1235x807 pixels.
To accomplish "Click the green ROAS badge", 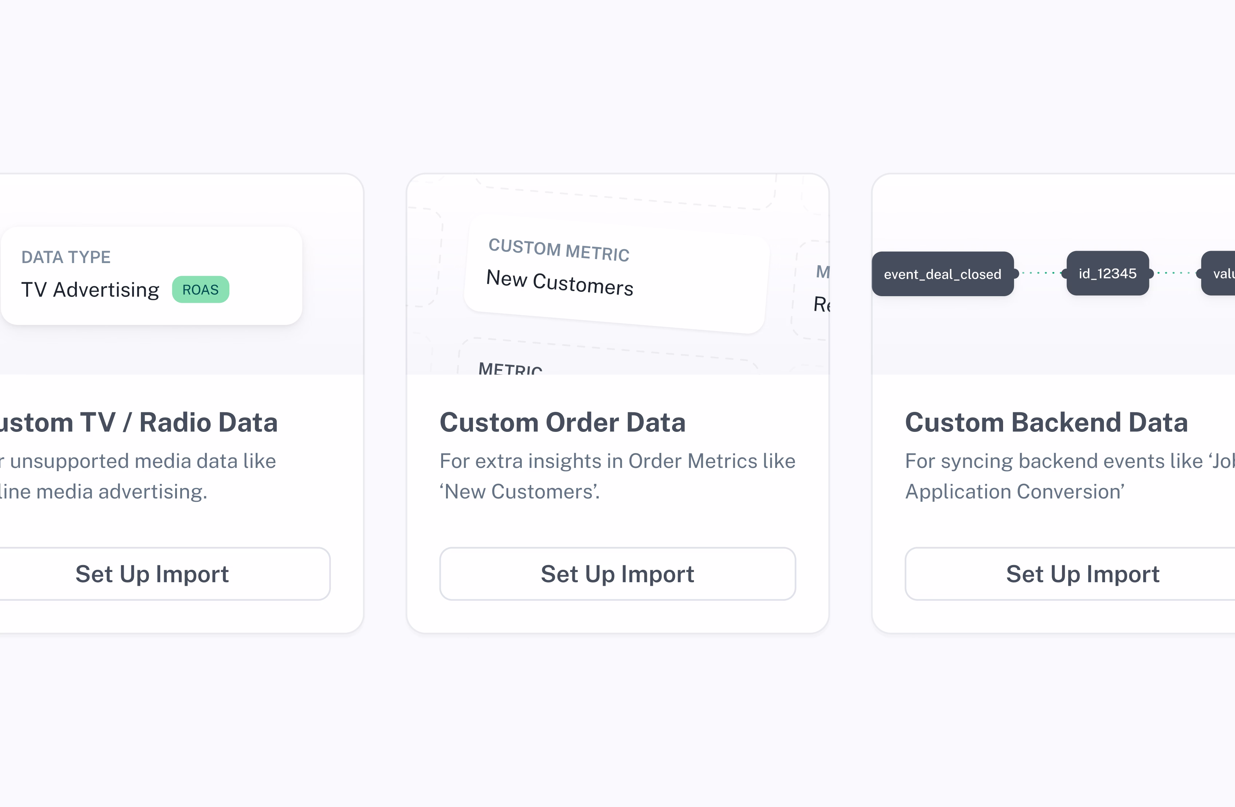I will pos(201,289).
